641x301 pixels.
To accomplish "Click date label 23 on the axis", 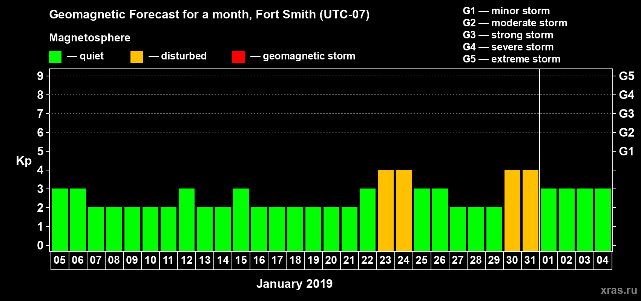I will click(x=385, y=260).
